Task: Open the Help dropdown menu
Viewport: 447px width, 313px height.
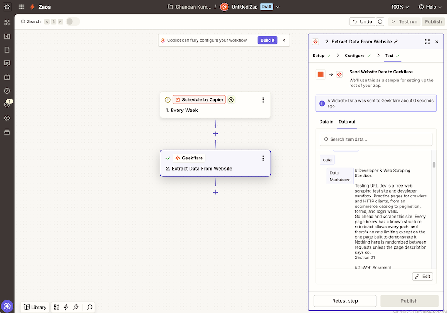Action: pyautogui.click(x=430, y=7)
